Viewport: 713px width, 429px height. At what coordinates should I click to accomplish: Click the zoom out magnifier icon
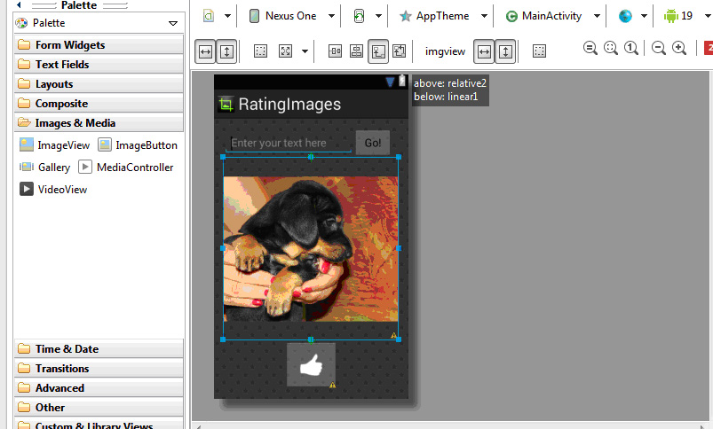pyautogui.click(x=659, y=48)
